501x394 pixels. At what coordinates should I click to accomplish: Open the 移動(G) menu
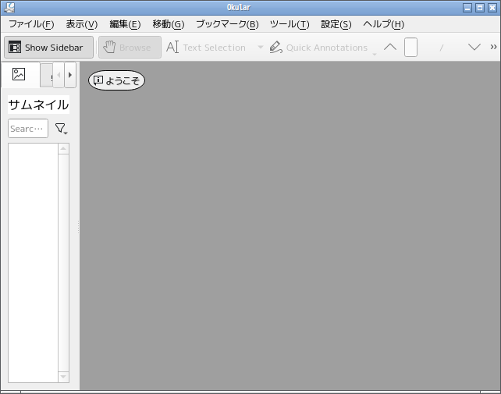click(x=169, y=24)
